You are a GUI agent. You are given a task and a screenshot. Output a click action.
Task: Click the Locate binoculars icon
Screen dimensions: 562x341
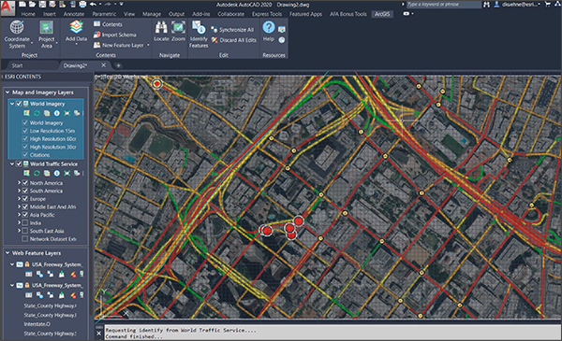click(161, 27)
